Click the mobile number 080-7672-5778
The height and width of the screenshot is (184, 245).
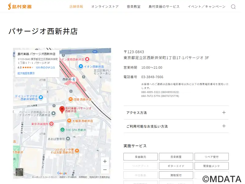pos(160,96)
